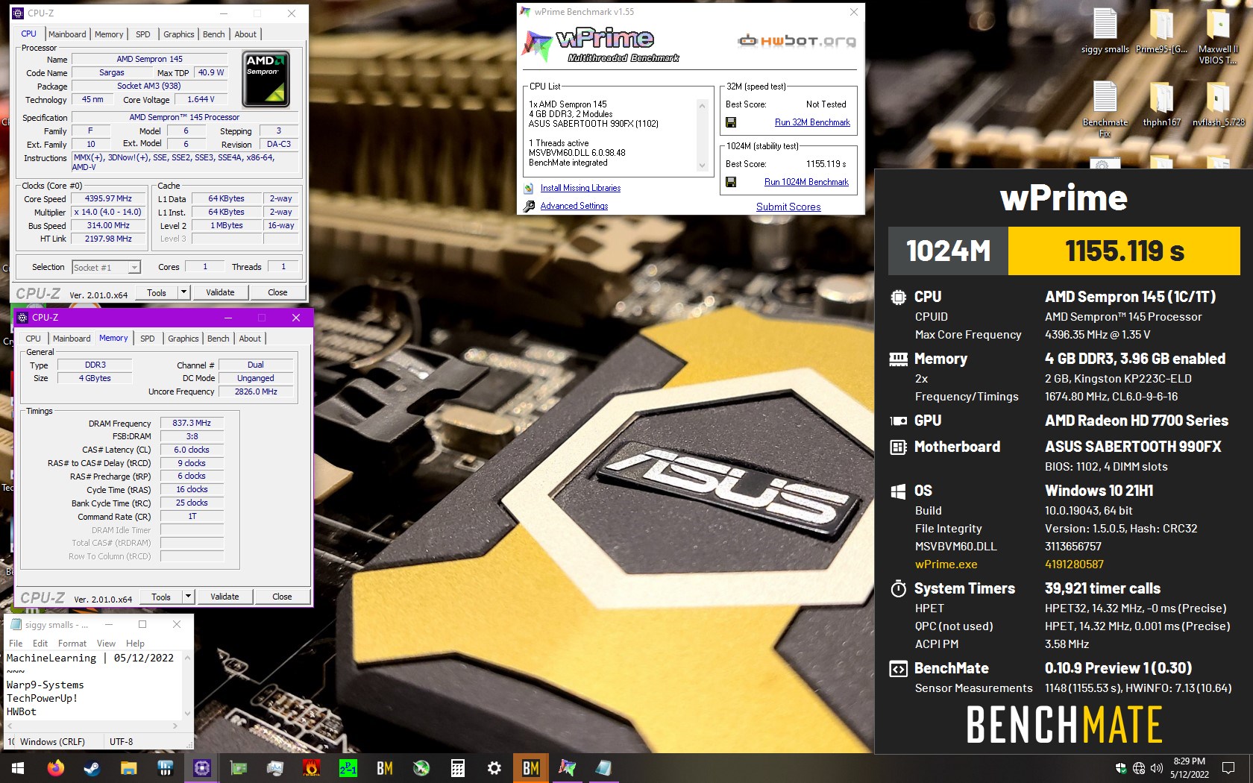This screenshot has height=783, width=1253.
Task: Open the Notepad File menu
Action: pyautogui.click(x=16, y=644)
